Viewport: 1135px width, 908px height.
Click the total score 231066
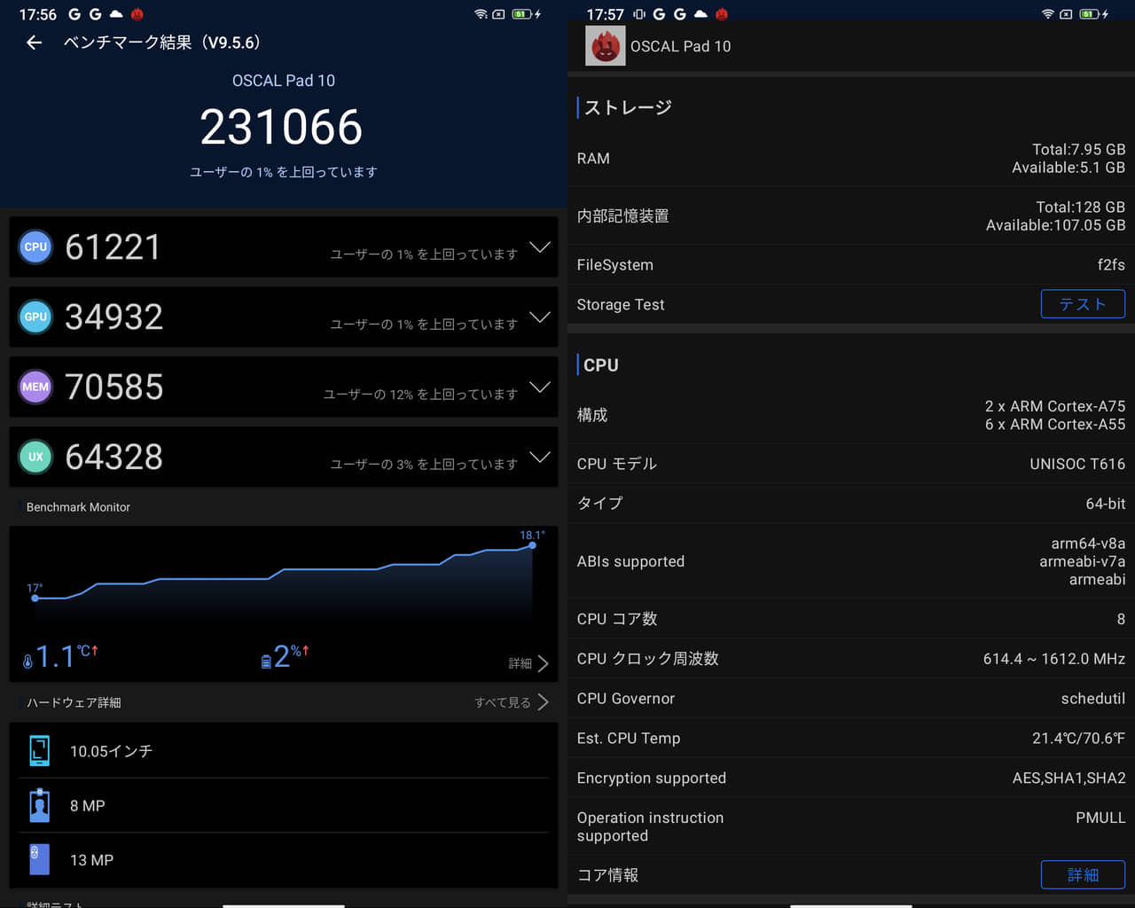(x=282, y=127)
